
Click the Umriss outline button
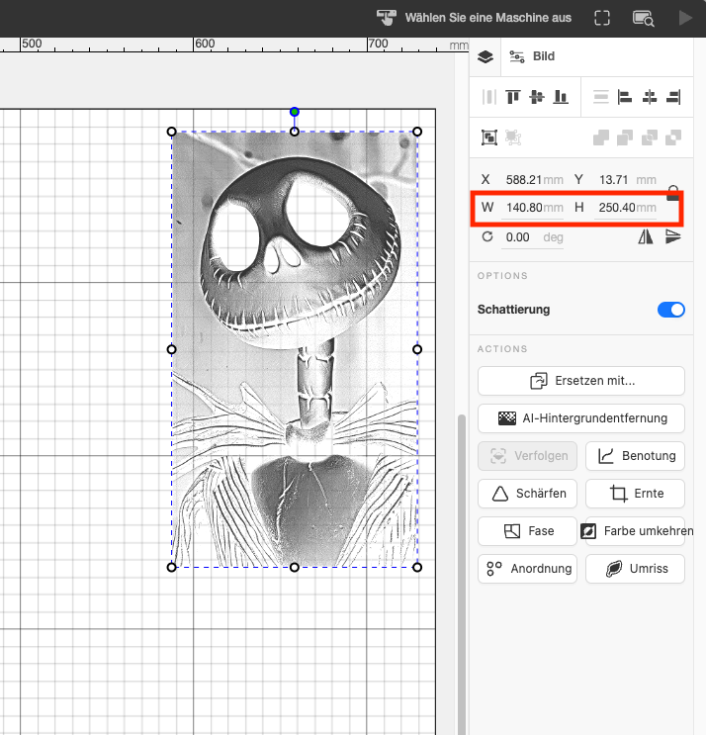(635, 568)
